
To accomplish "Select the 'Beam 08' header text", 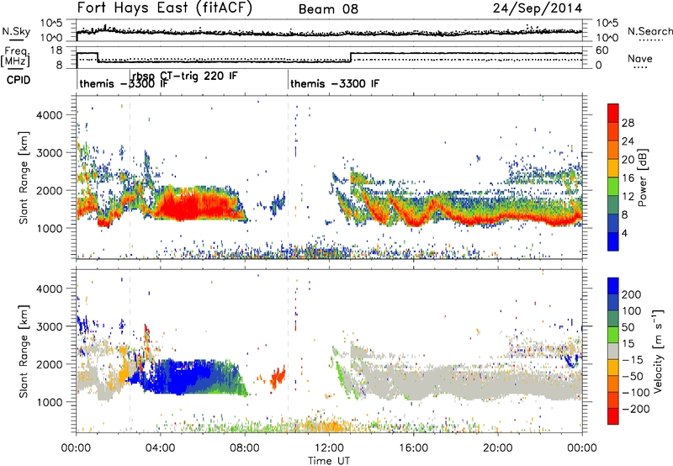I will [x=328, y=9].
